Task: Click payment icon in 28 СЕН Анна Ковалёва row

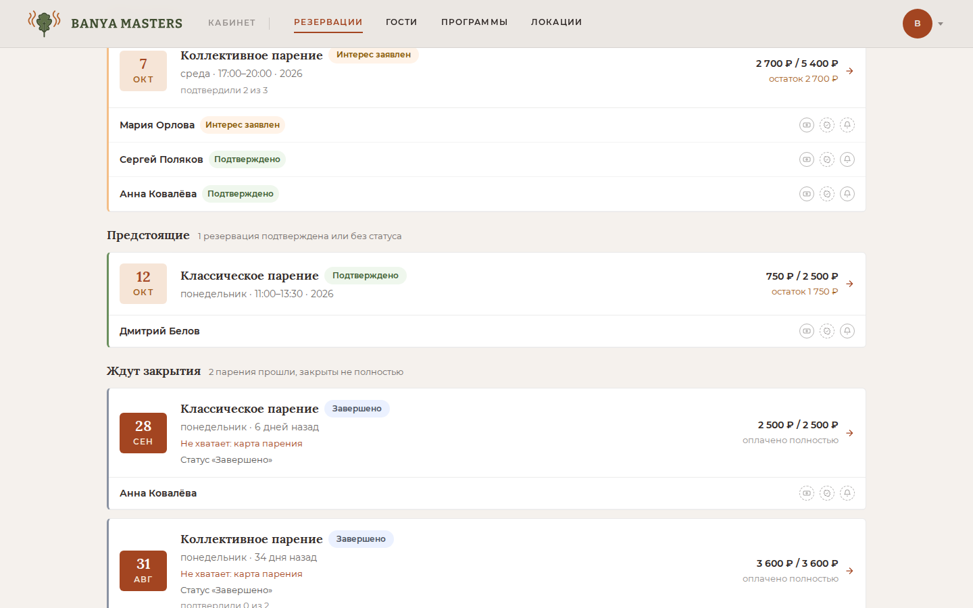Action: [807, 493]
